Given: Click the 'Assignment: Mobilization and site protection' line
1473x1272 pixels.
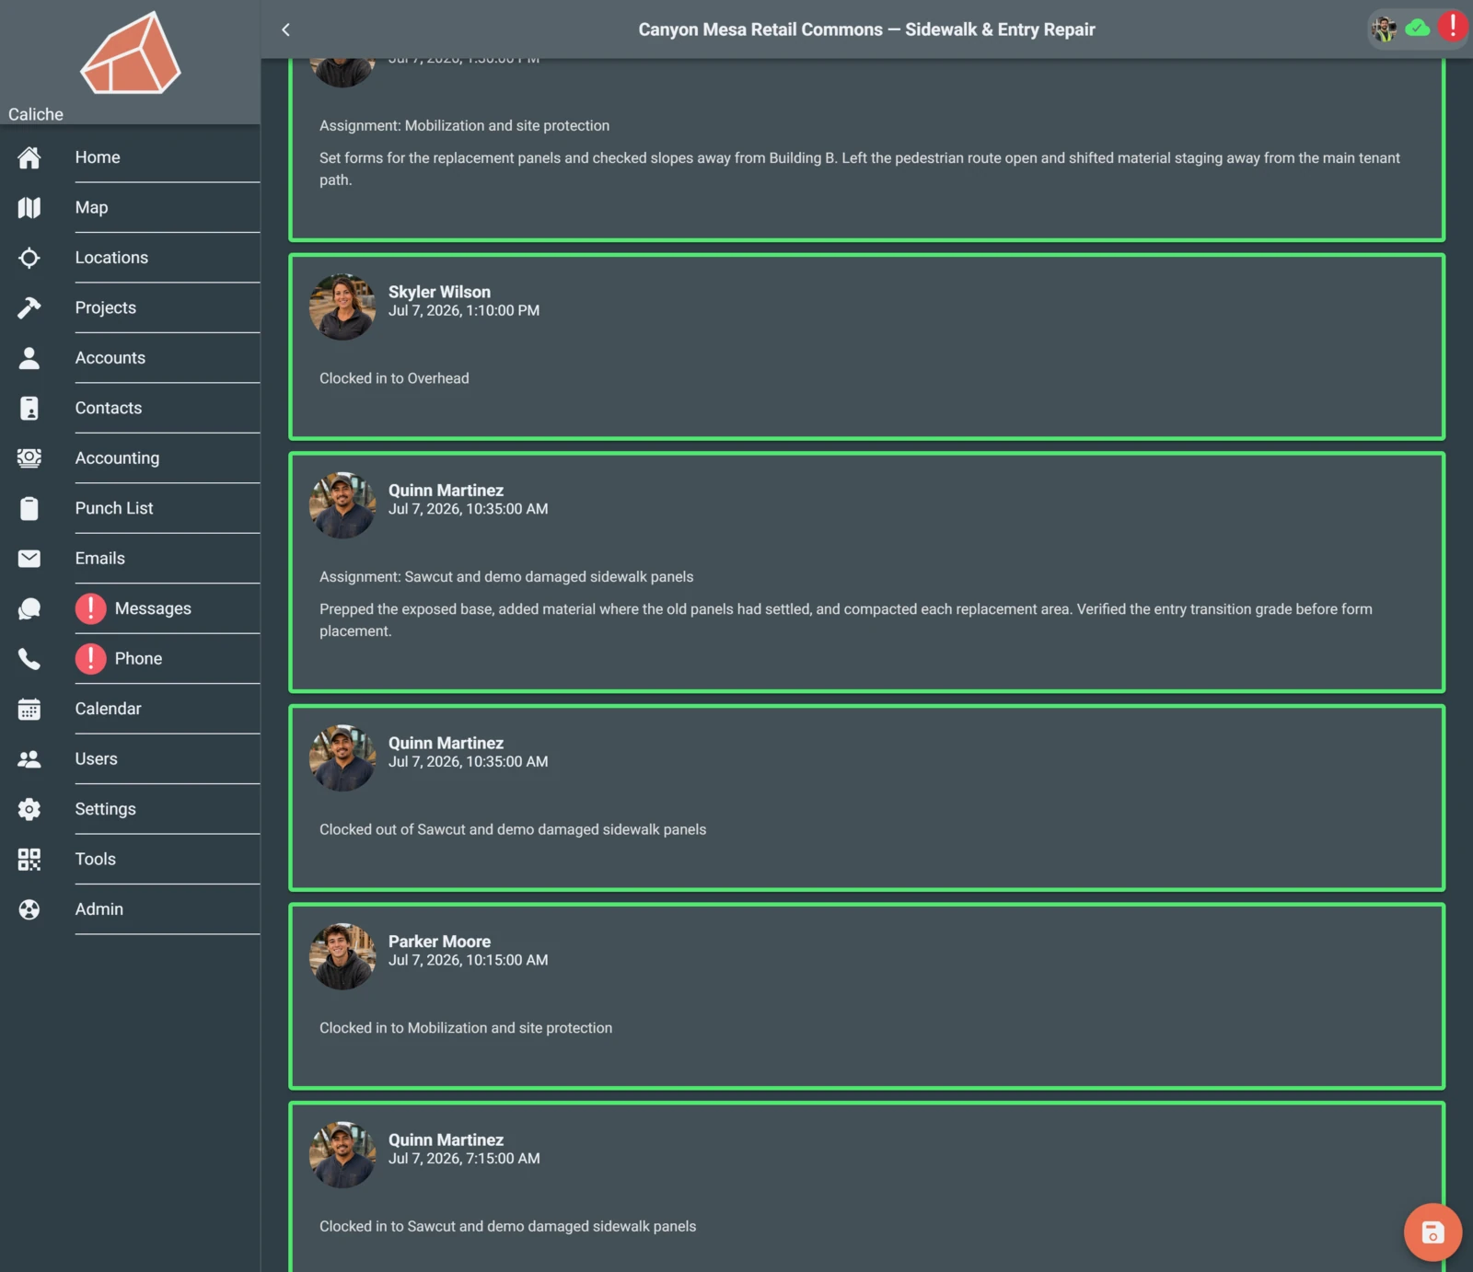Looking at the screenshot, I should click(x=464, y=125).
